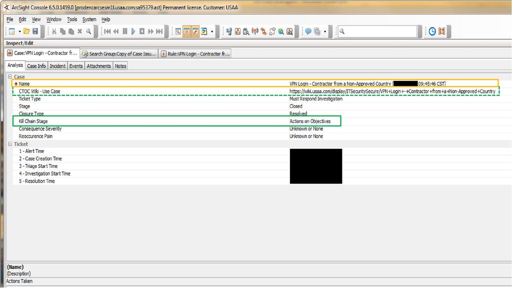512x288 pixels.
Task: Switch to the Case:VPN Login editor tab
Action: (x=42, y=53)
